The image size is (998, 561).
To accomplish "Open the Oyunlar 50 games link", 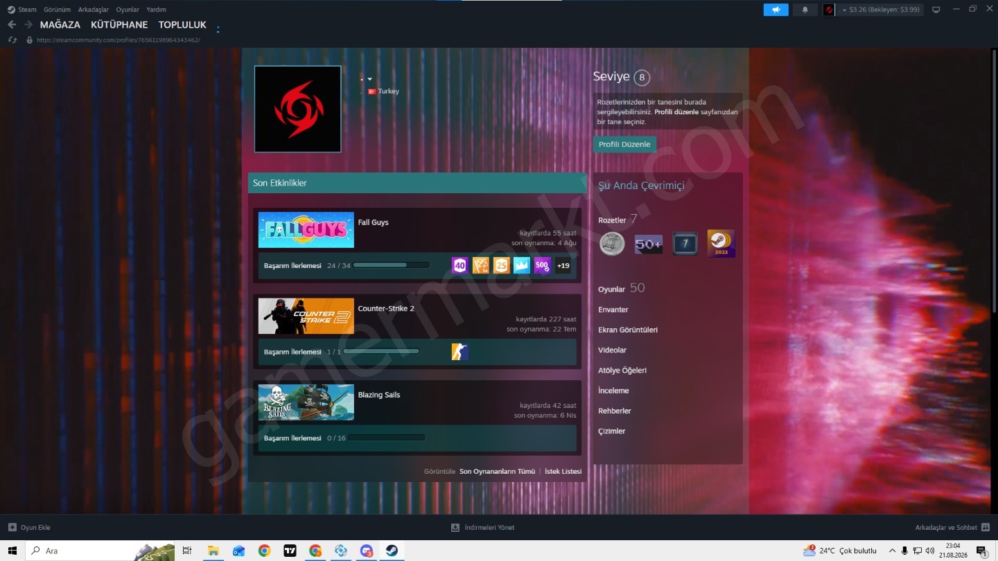I will (621, 288).
